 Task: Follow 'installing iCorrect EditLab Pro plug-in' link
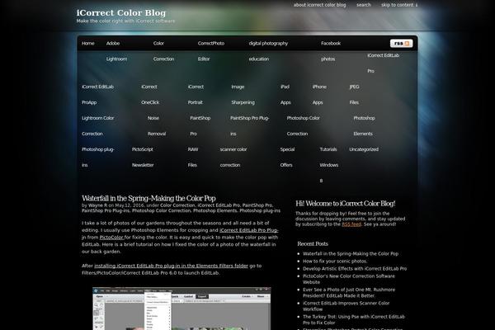[x=171, y=266]
